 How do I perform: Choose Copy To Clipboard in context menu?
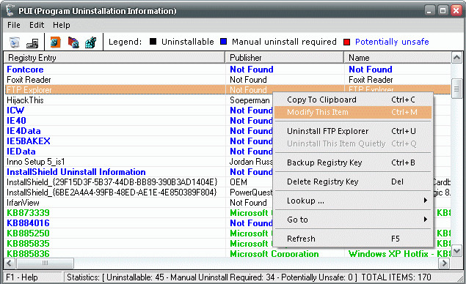pos(353,100)
